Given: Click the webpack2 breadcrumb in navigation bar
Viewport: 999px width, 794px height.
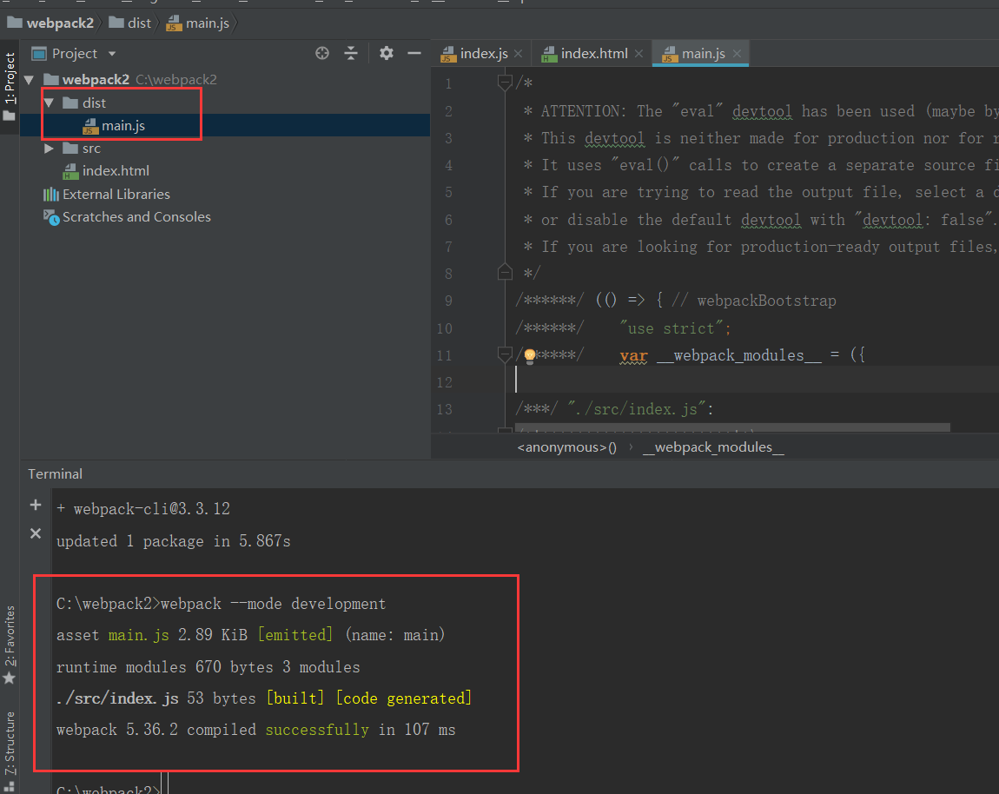Looking at the screenshot, I should click(51, 23).
